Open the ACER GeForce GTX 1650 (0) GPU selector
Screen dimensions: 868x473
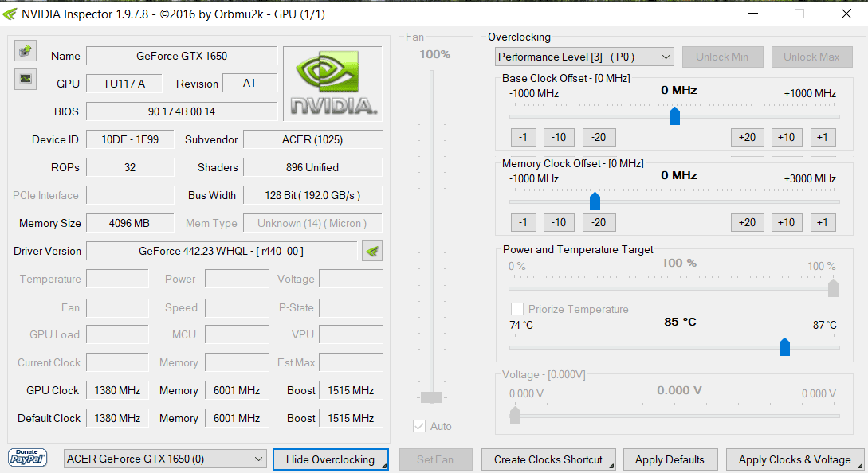point(165,459)
